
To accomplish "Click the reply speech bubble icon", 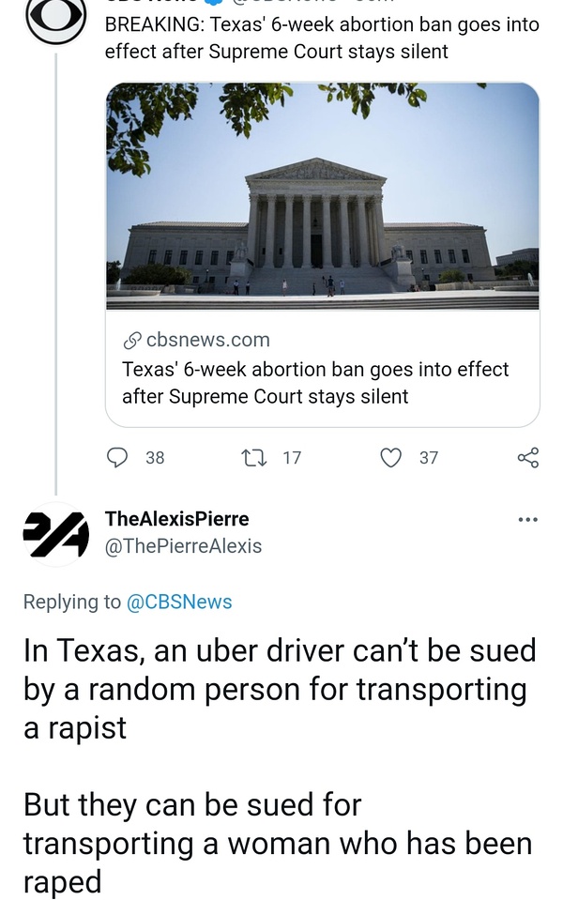I will [x=117, y=457].
